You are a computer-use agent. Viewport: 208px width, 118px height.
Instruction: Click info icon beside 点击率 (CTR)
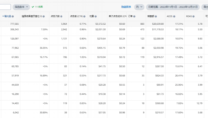pyautogui.click(x=84, y=16)
